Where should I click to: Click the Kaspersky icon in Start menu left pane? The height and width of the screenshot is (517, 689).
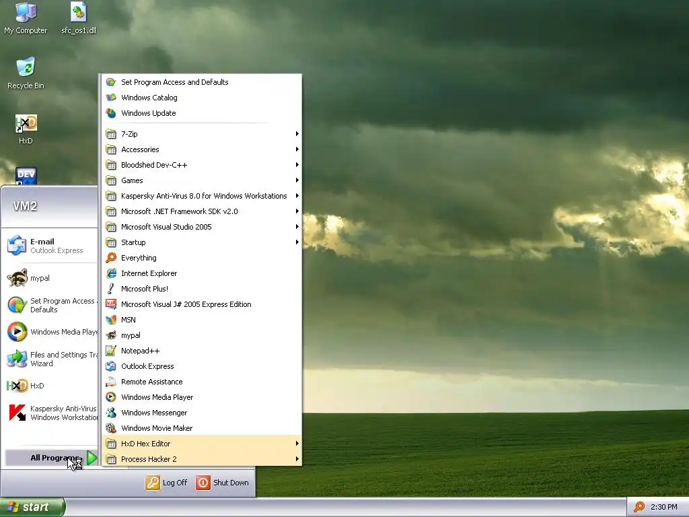click(17, 413)
